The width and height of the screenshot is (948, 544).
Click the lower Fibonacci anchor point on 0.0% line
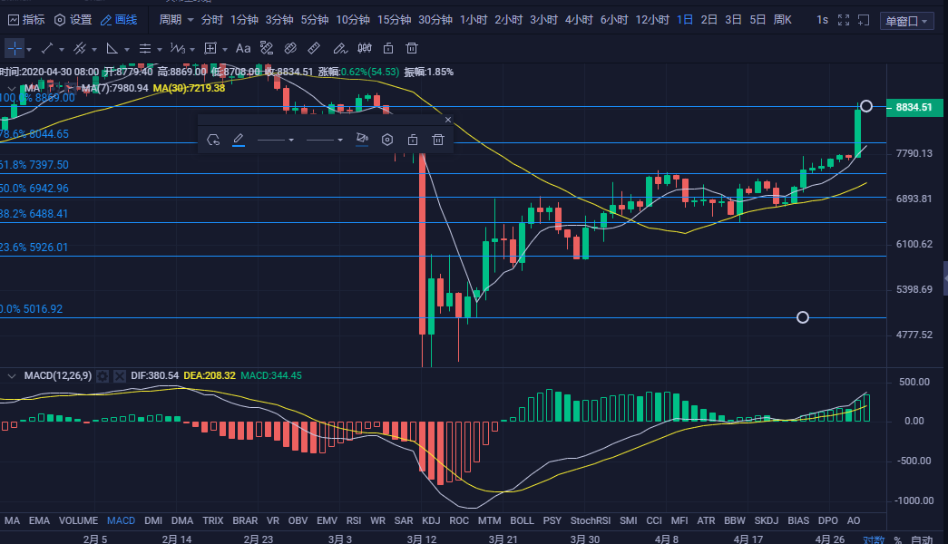[x=803, y=317]
